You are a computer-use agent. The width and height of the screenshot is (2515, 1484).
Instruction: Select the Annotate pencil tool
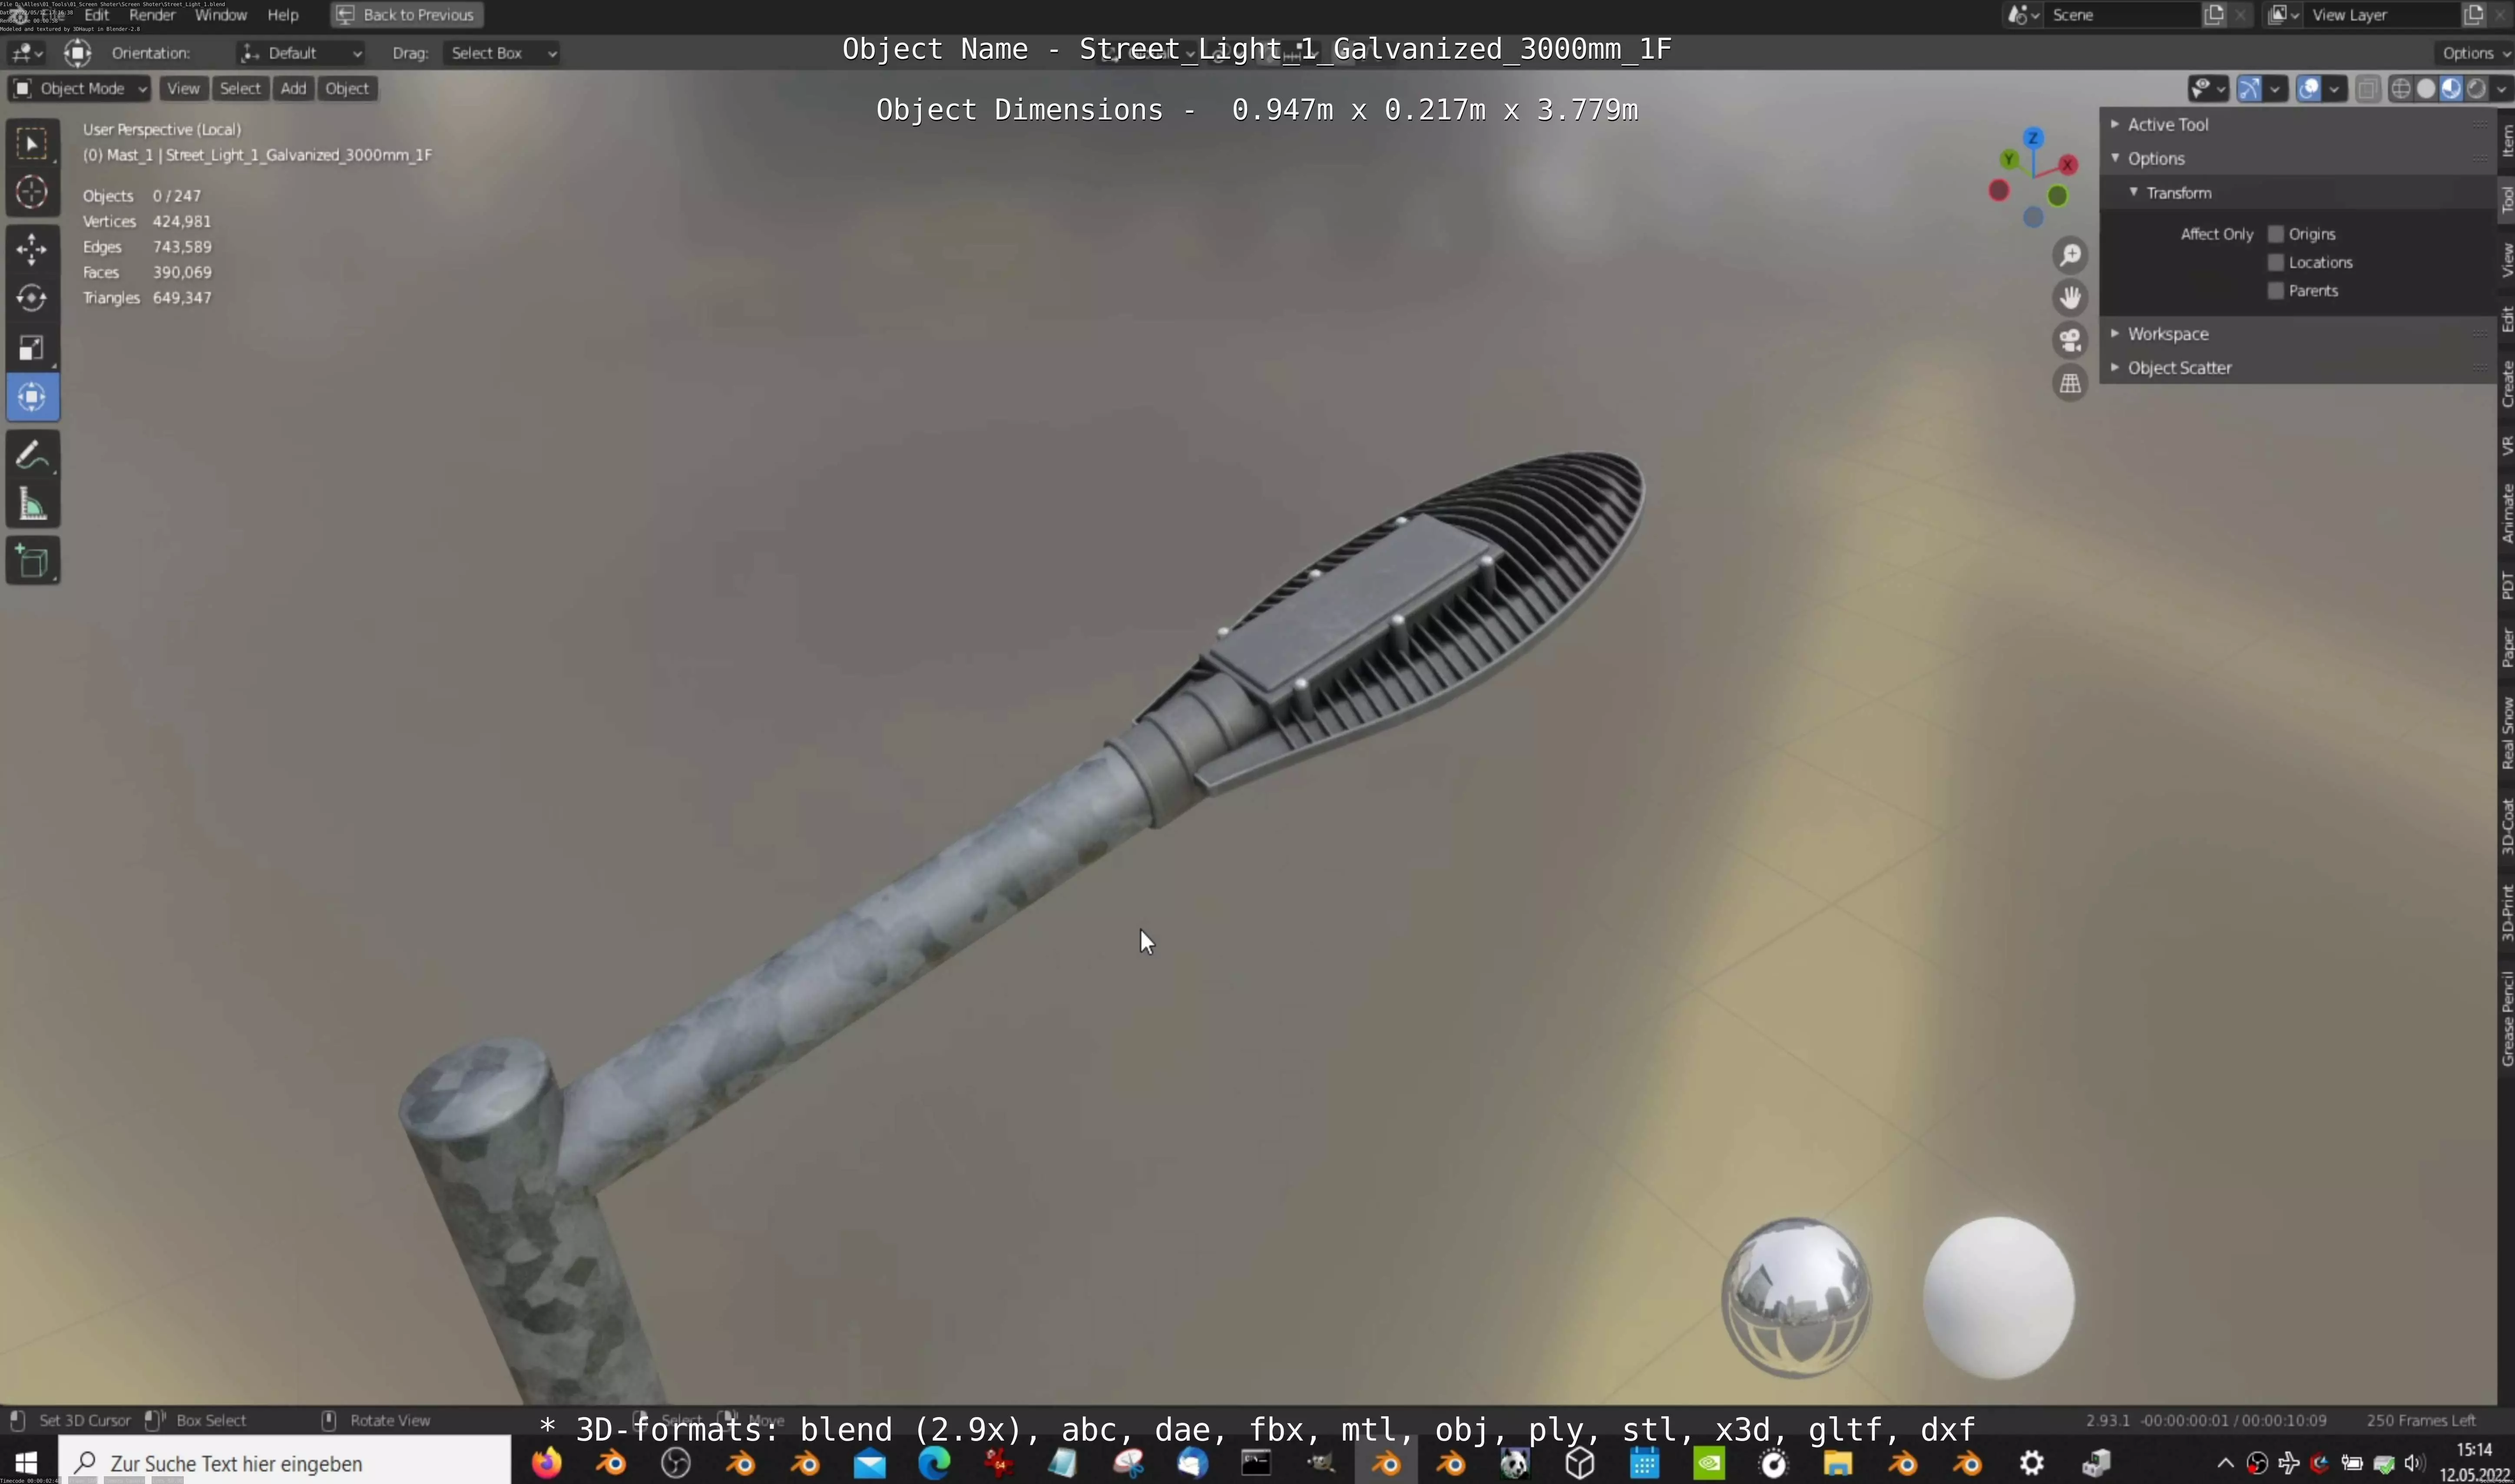click(x=32, y=455)
